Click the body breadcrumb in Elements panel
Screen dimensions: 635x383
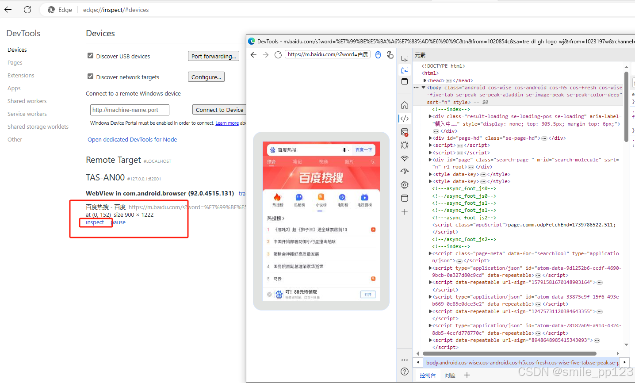tap(522, 363)
